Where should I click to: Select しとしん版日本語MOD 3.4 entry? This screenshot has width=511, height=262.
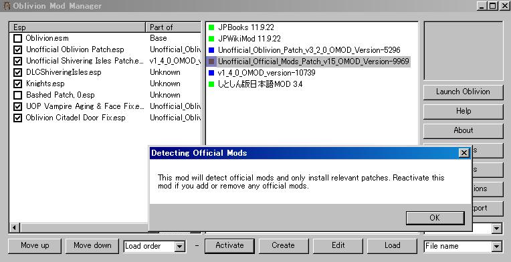pos(260,84)
